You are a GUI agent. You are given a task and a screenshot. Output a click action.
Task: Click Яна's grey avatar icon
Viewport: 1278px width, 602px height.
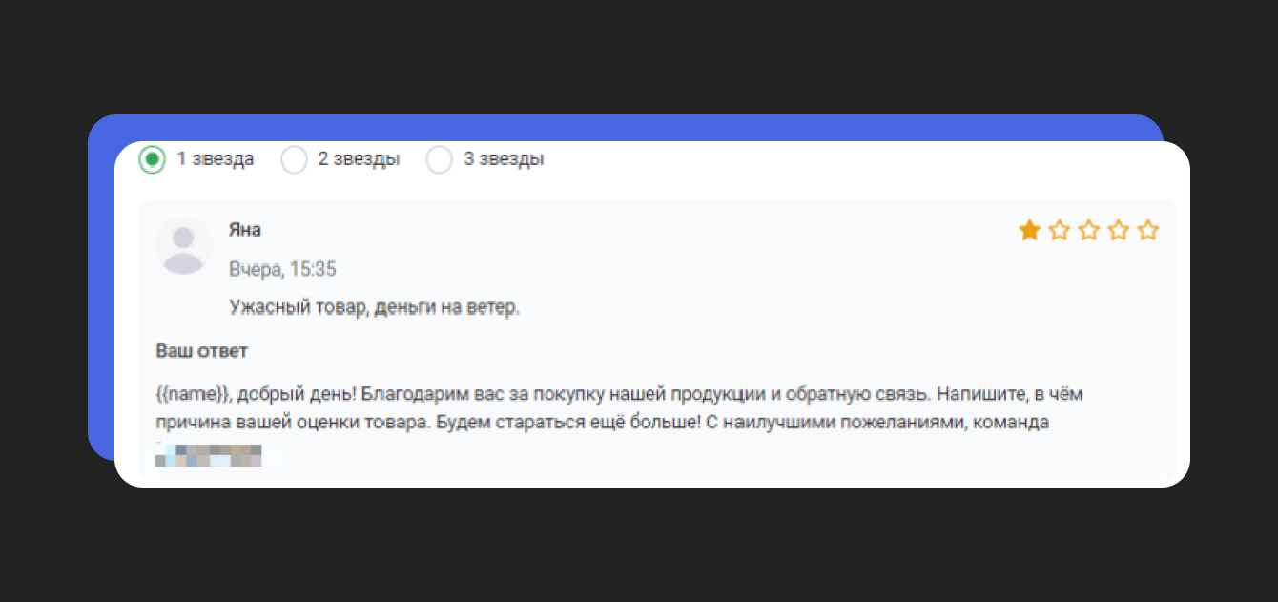coord(183,247)
